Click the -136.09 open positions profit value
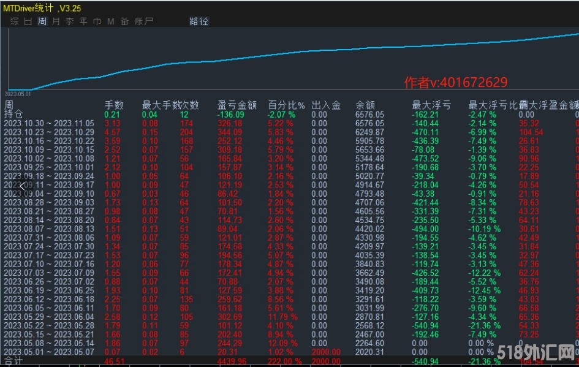This screenshot has width=579, height=367. click(x=230, y=115)
